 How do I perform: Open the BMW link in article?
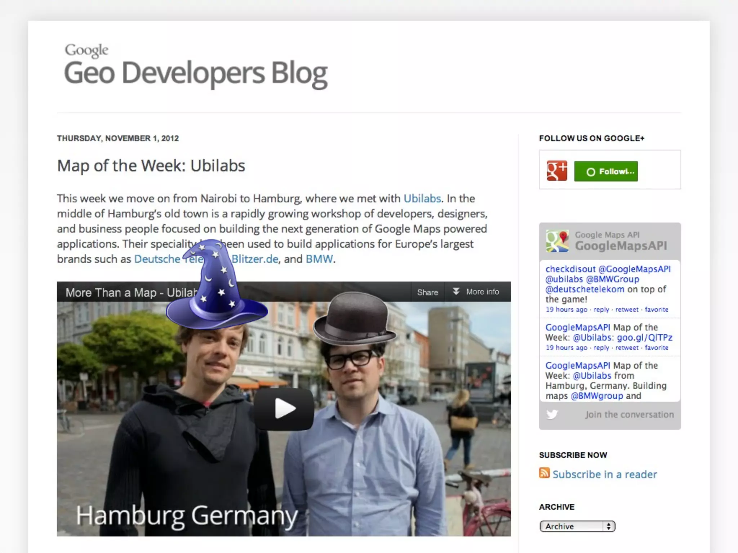pos(319,259)
